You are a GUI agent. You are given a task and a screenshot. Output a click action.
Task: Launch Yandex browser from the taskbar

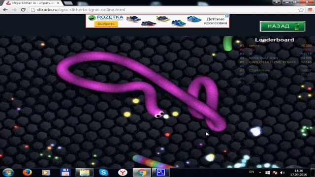point(123,173)
